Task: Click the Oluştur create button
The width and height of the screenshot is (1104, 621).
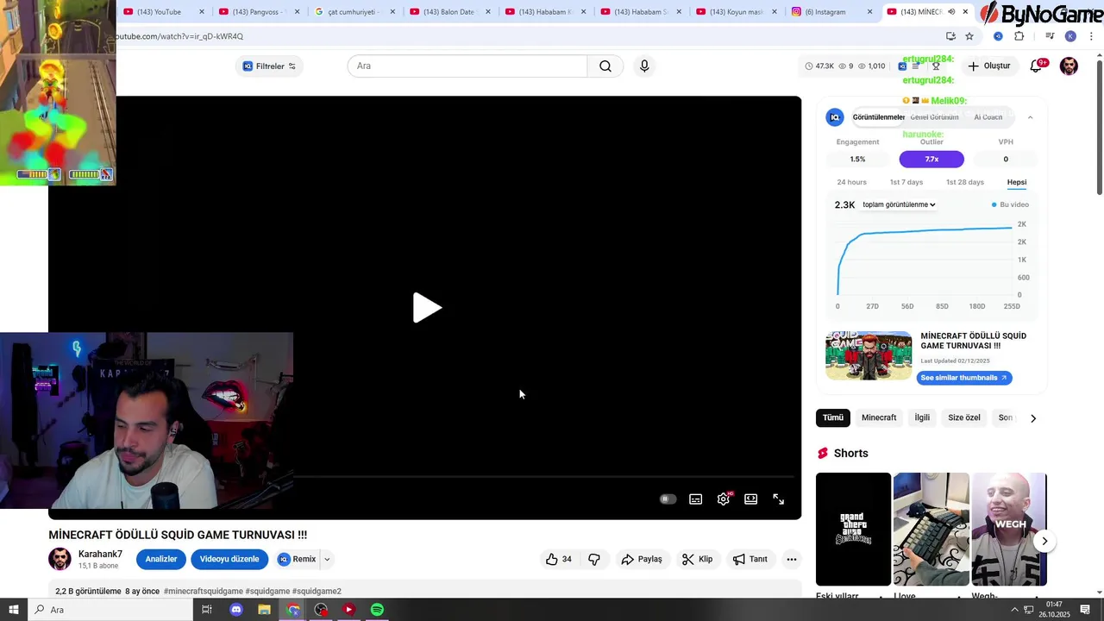Action: (988, 66)
